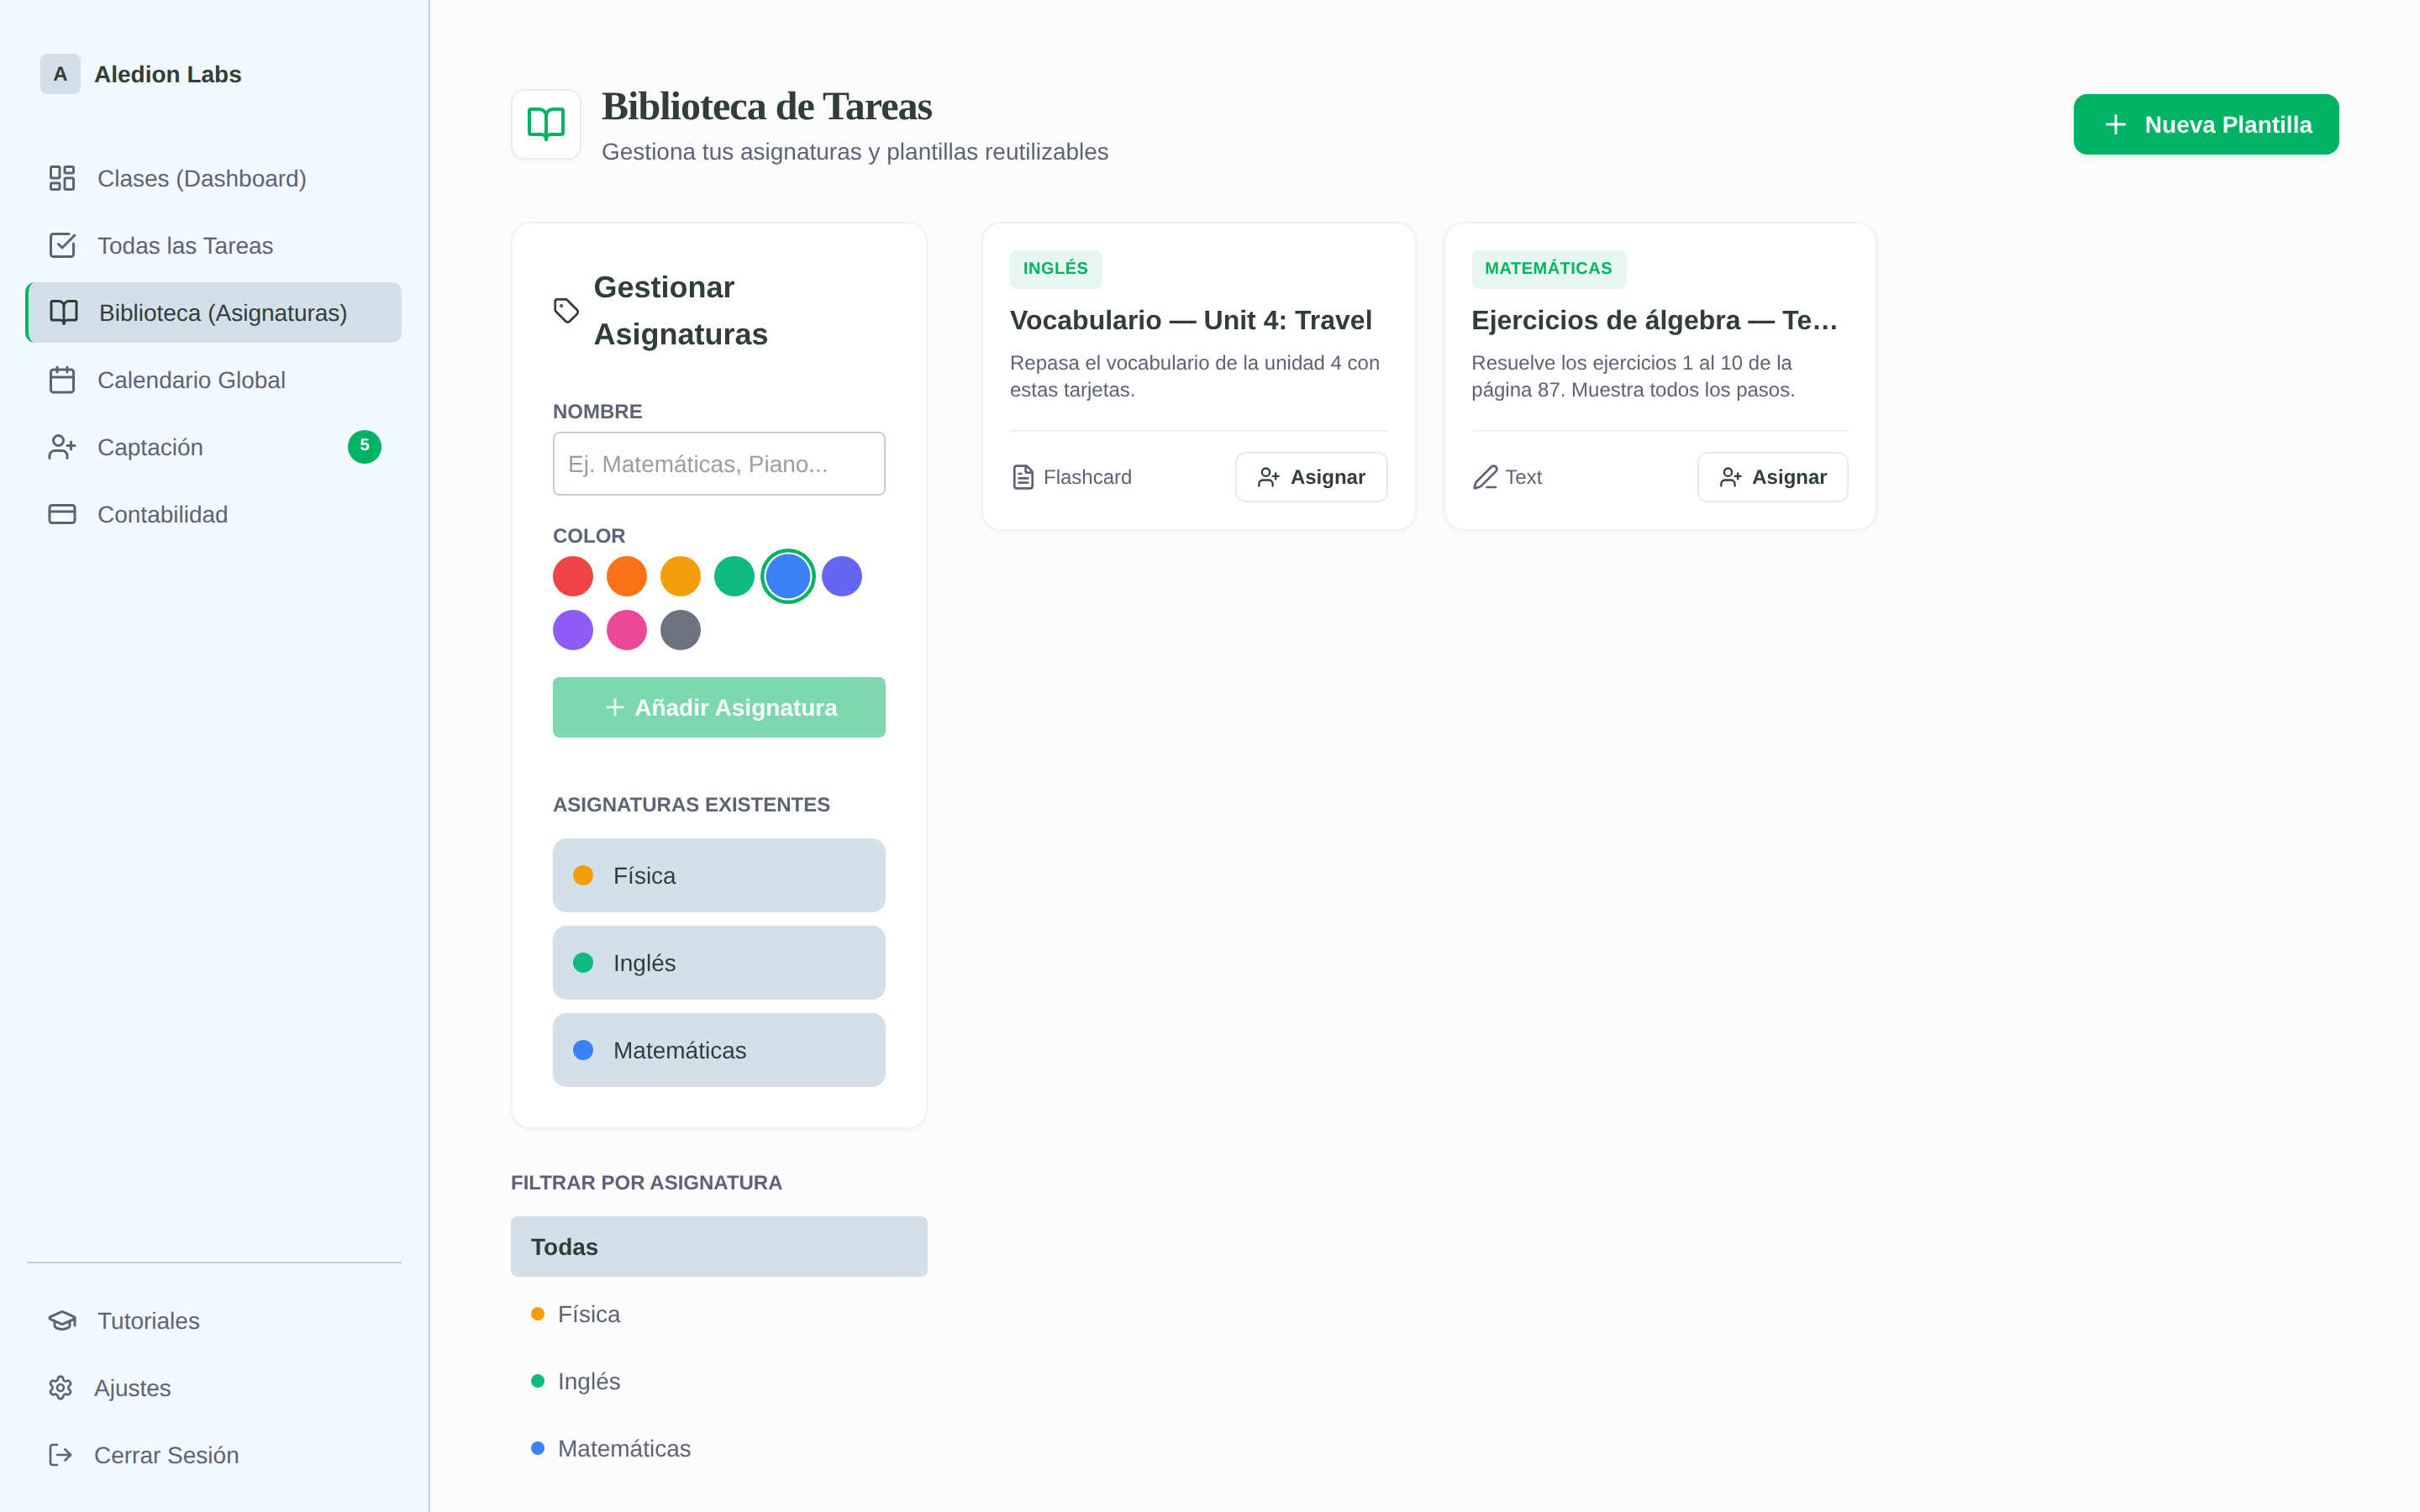The width and height of the screenshot is (2420, 1512).
Task: Click the Clases dashboard grid icon
Action: tap(62, 178)
